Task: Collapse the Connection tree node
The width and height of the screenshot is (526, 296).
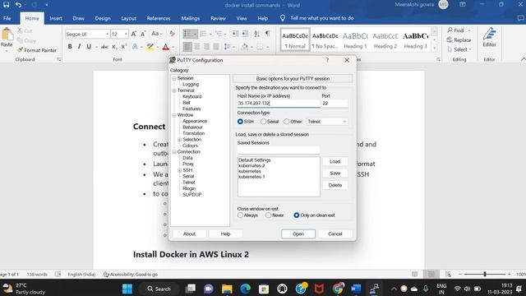Action: [x=174, y=152]
